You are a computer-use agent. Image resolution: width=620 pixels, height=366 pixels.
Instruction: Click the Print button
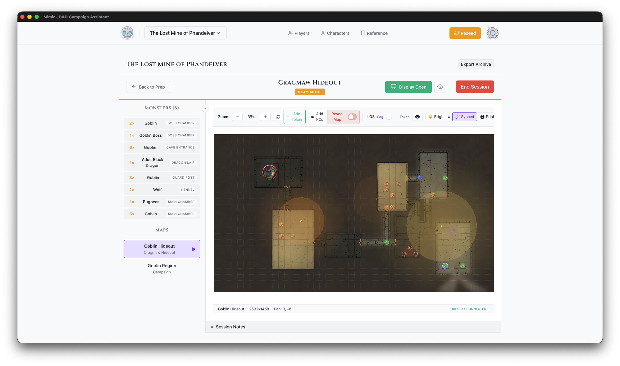[x=487, y=117]
